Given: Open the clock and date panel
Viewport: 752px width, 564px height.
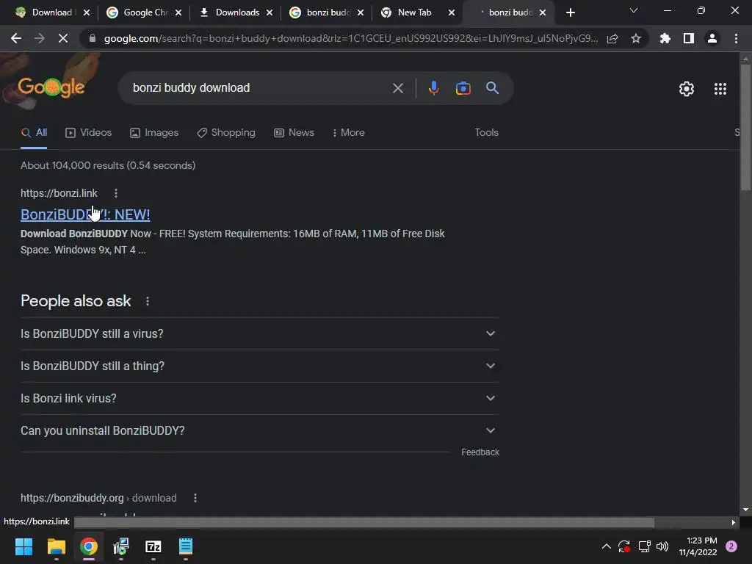Looking at the screenshot, I should point(698,546).
